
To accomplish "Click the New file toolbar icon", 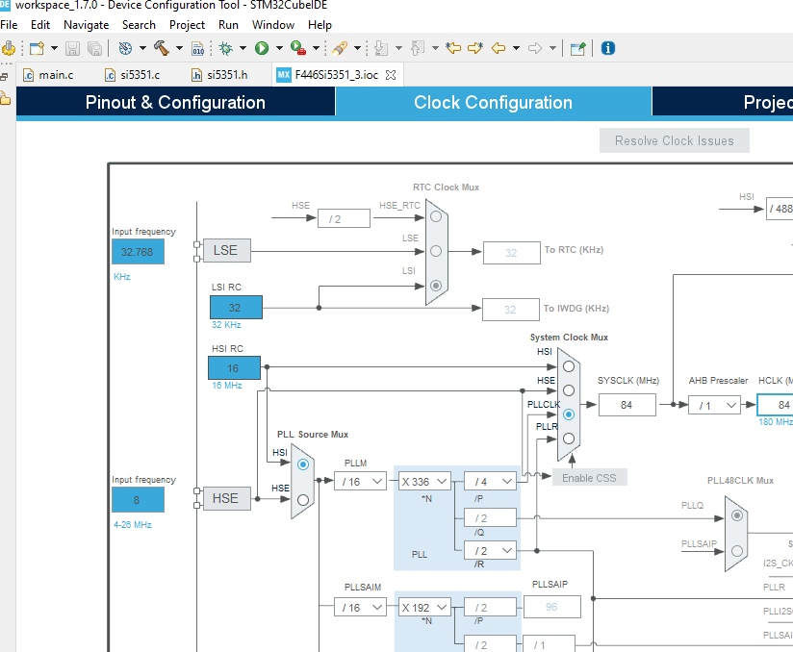I will click(37, 48).
